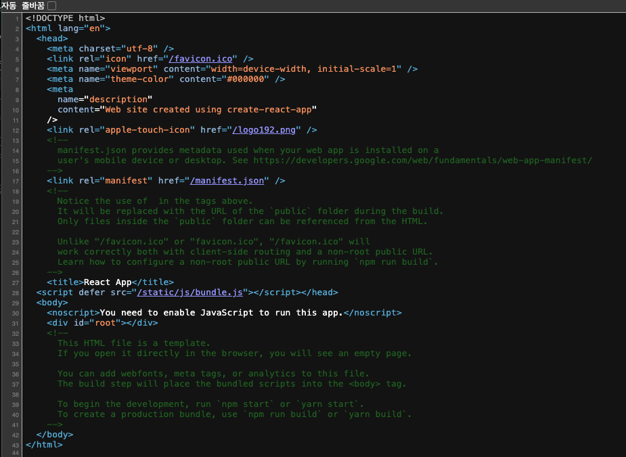
Task: Click the "It will be replaced with" comment line
Action: [x=250, y=211]
